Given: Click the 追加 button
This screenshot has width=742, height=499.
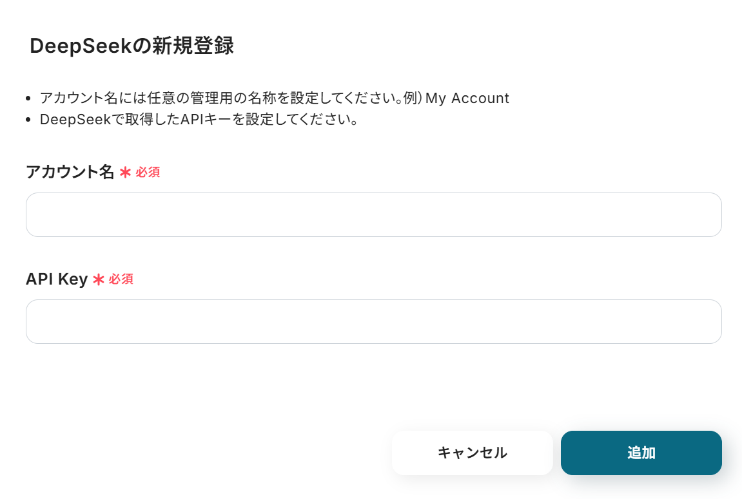Looking at the screenshot, I should tap(641, 453).
